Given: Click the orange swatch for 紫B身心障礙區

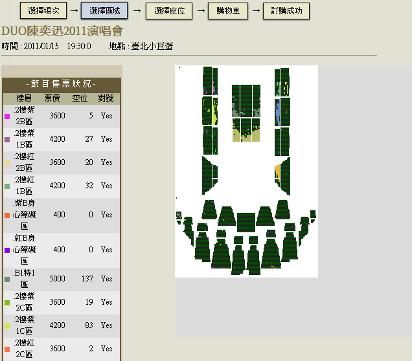Looking at the screenshot, I should click(x=7, y=215).
